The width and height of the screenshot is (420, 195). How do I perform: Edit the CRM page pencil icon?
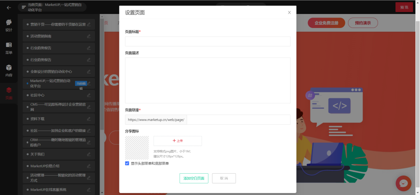(89, 142)
